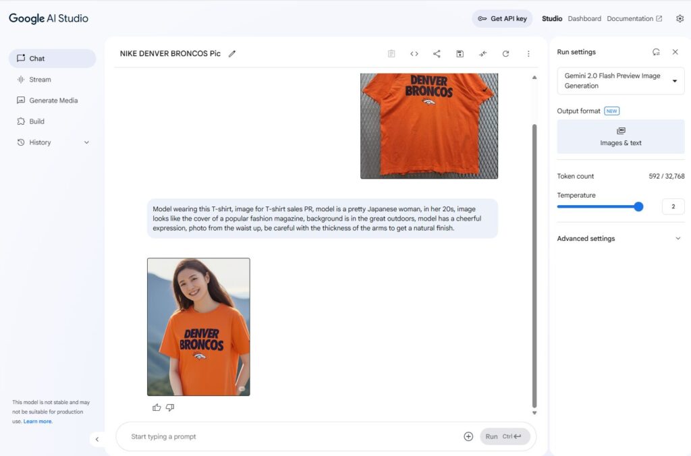The image size is (691, 456).
Task: Share the prompt using share icon
Action: click(437, 54)
